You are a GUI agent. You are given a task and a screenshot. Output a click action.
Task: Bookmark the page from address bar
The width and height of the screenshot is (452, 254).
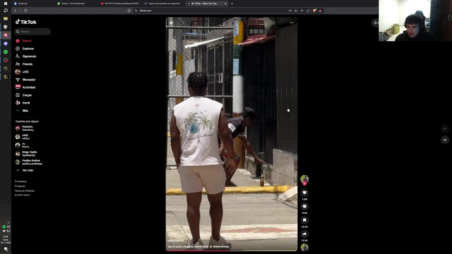(129, 11)
